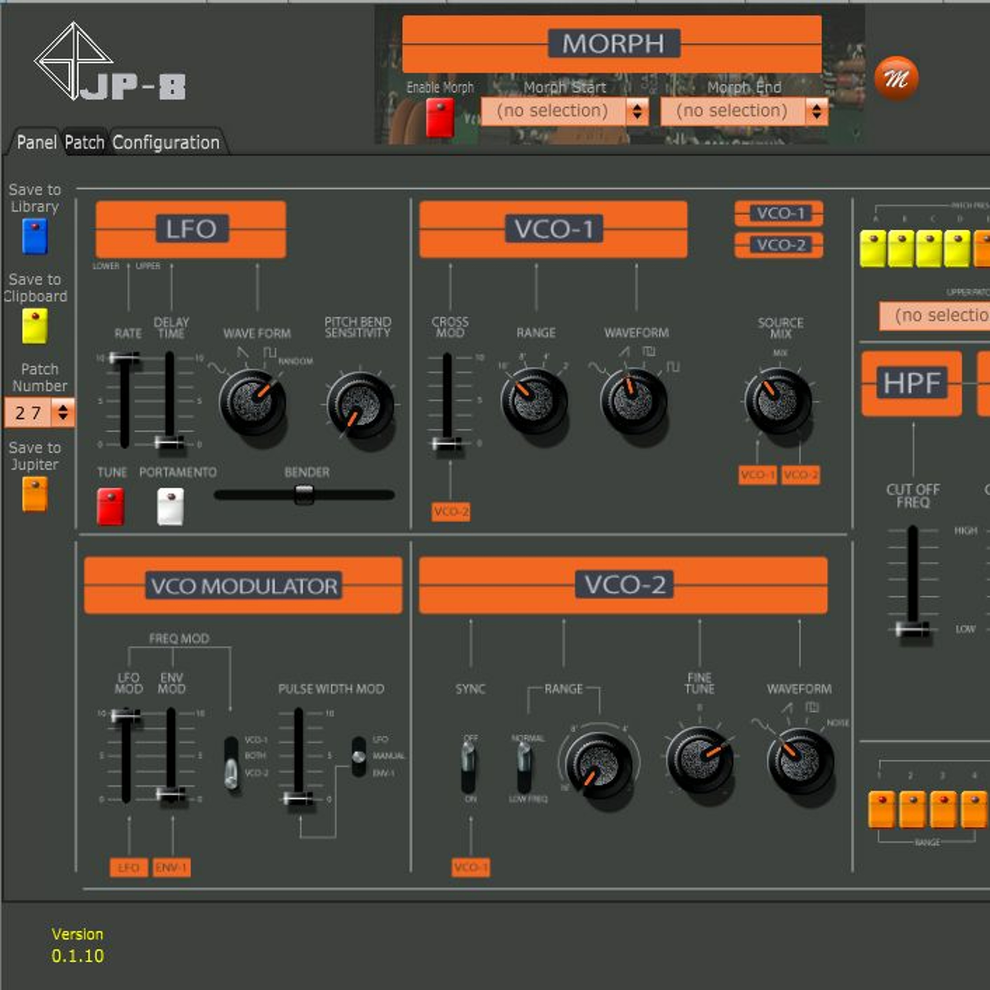This screenshot has width=990, height=990.
Task: Click the HPF section header
Action: 912,383
